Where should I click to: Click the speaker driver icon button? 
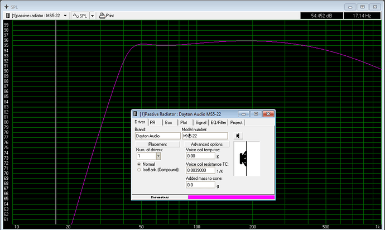[238, 136]
